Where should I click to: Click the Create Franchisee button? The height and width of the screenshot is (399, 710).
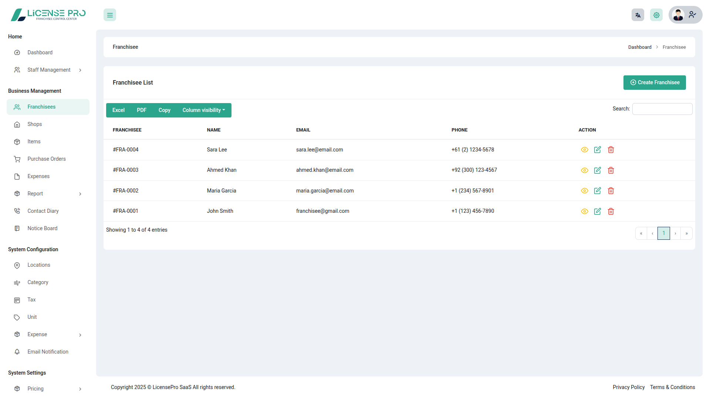654,82
